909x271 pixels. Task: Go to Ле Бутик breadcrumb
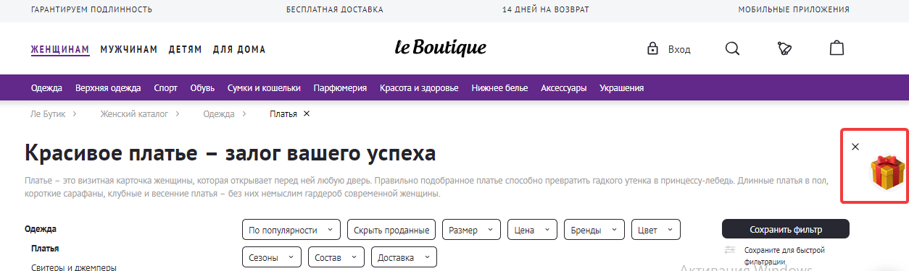pos(47,114)
